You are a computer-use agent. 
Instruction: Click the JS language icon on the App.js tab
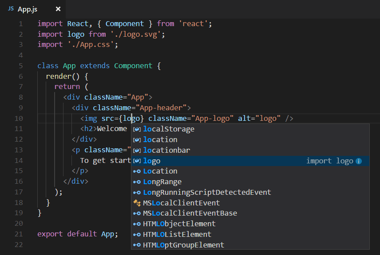click(11, 8)
